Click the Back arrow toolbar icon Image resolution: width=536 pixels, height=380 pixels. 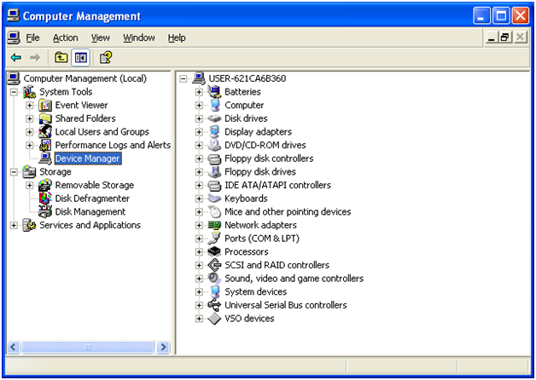[x=15, y=57]
